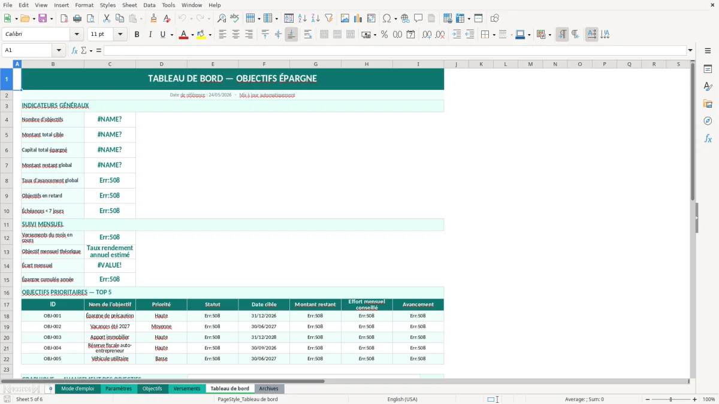The height and width of the screenshot is (404, 719).
Task: Open sidebar Navigator compass icon
Action: (708, 121)
